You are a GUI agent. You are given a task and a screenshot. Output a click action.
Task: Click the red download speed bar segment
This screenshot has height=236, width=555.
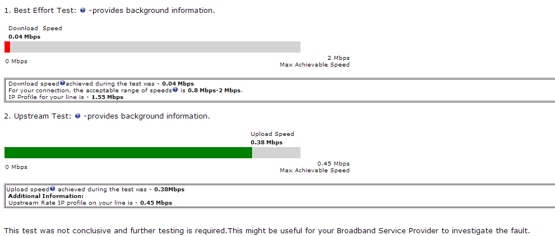click(7, 47)
